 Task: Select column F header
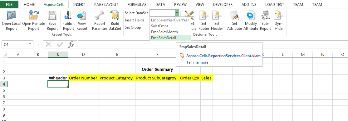[157, 54]
